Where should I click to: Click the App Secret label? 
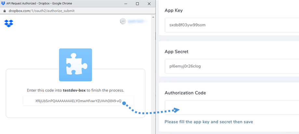(x=176, y=51)
